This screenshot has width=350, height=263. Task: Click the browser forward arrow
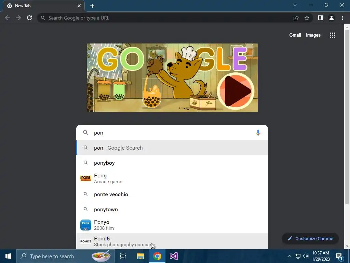pos(18,18)
